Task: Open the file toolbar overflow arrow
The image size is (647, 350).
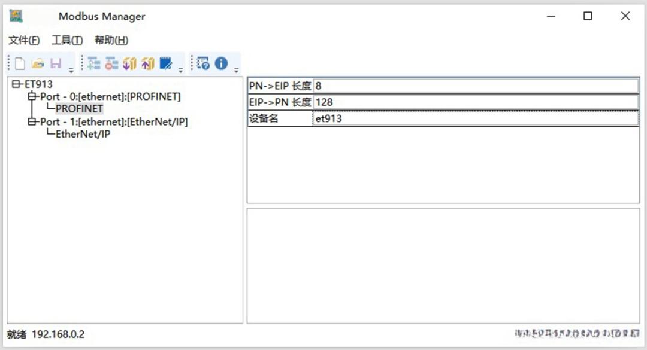Action: pyautogui.click(x=71, y=71)
